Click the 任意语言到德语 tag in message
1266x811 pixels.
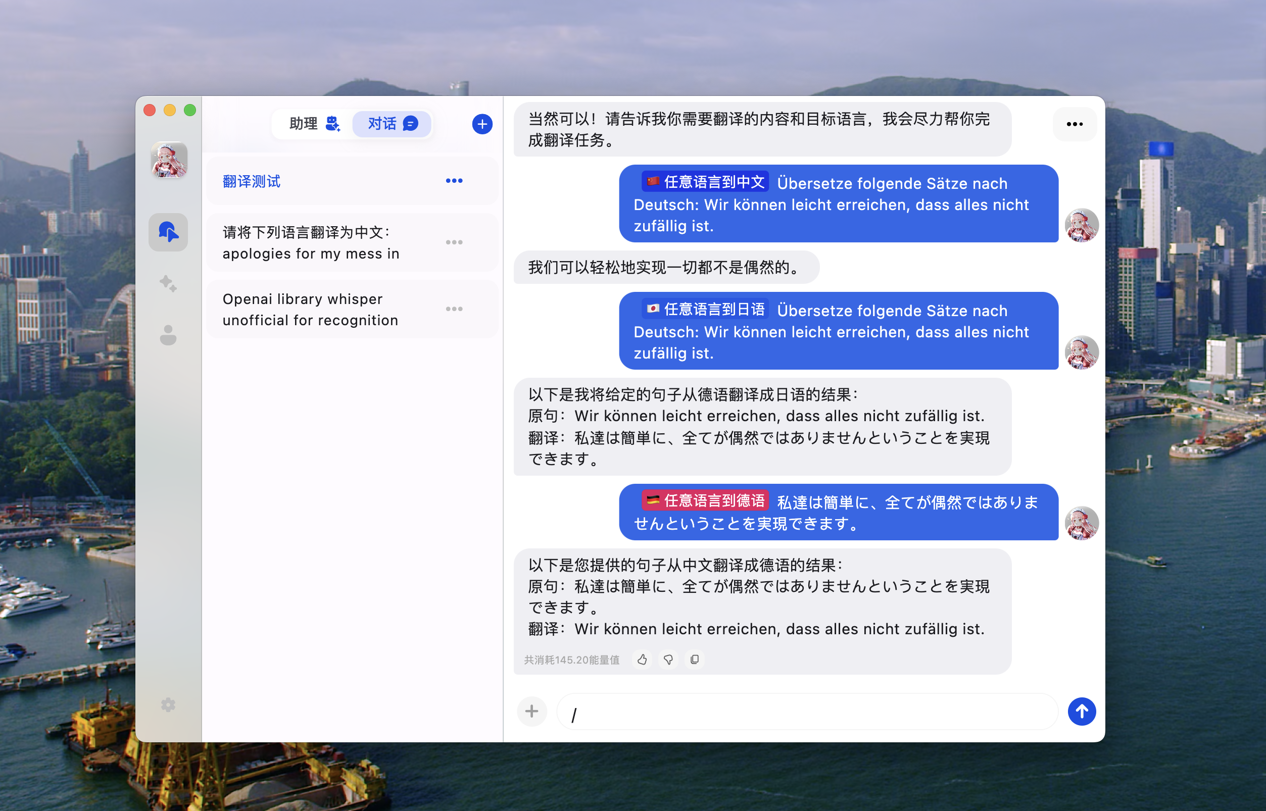[705, 500]
